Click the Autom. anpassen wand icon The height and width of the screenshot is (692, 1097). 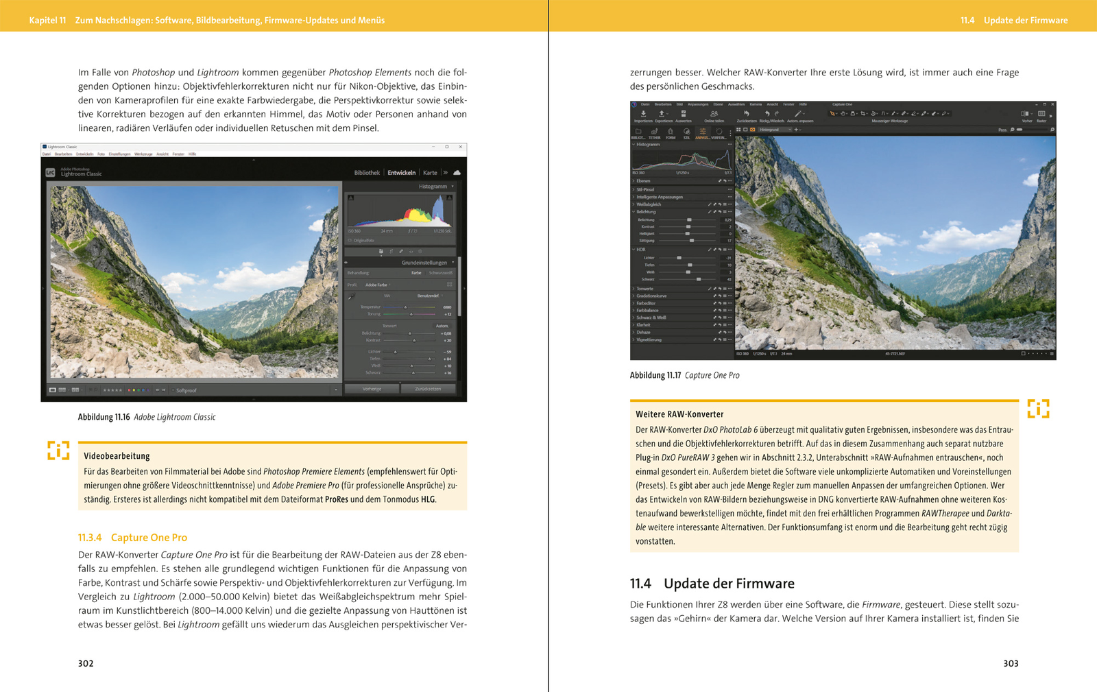(x=797, y=114)
